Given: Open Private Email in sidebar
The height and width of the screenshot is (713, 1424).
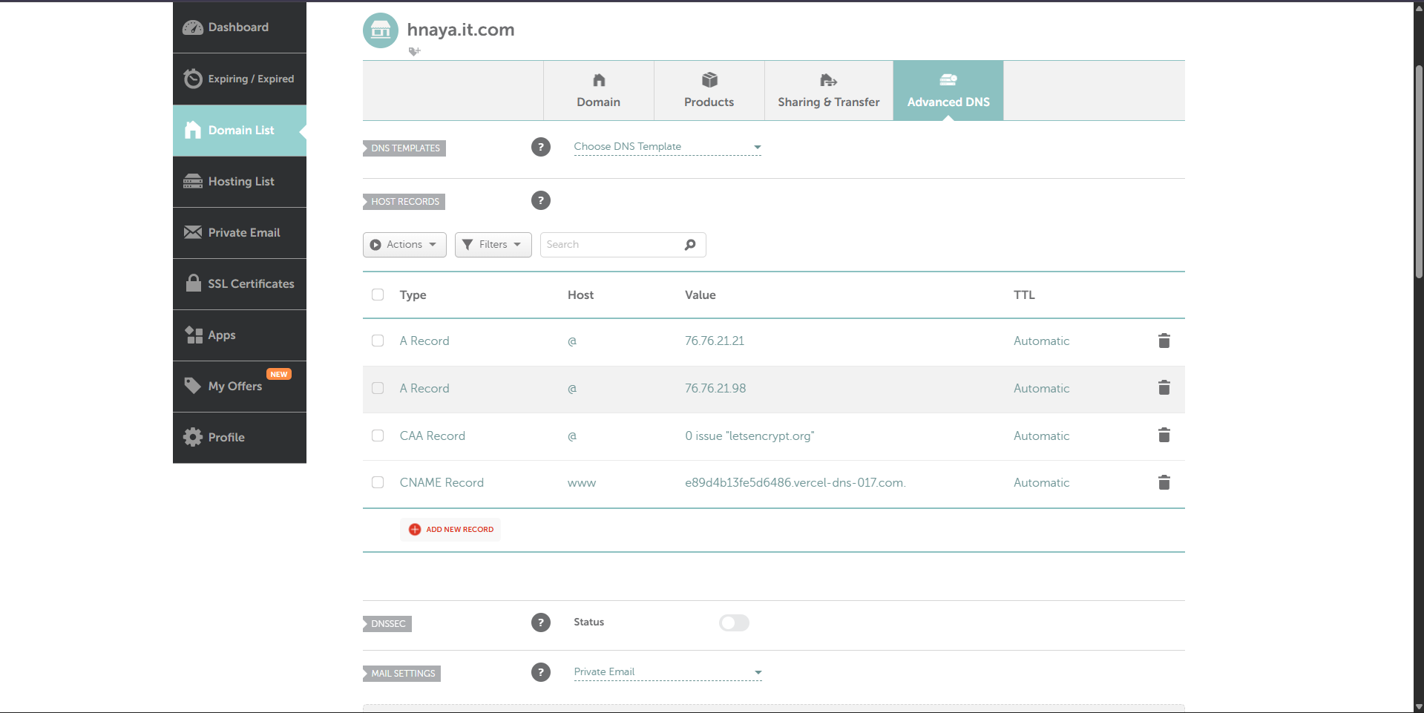Looking at the screenshot, I should pyautogui.click(x=240, y=233).
